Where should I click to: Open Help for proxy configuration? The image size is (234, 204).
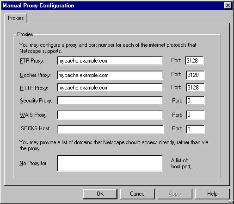212,194
